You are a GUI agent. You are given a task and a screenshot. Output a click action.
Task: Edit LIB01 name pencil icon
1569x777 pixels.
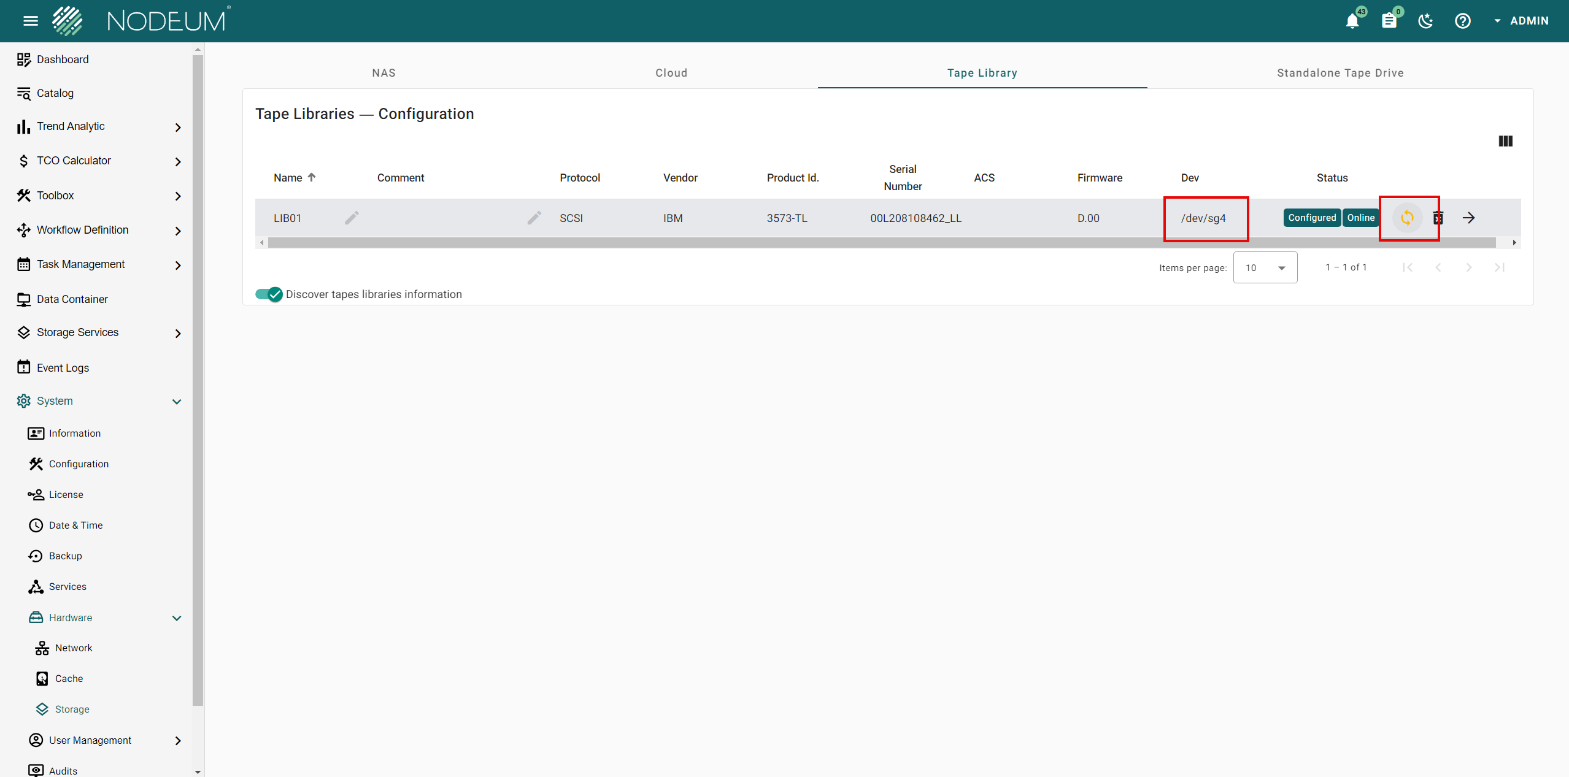pos(352,218)
